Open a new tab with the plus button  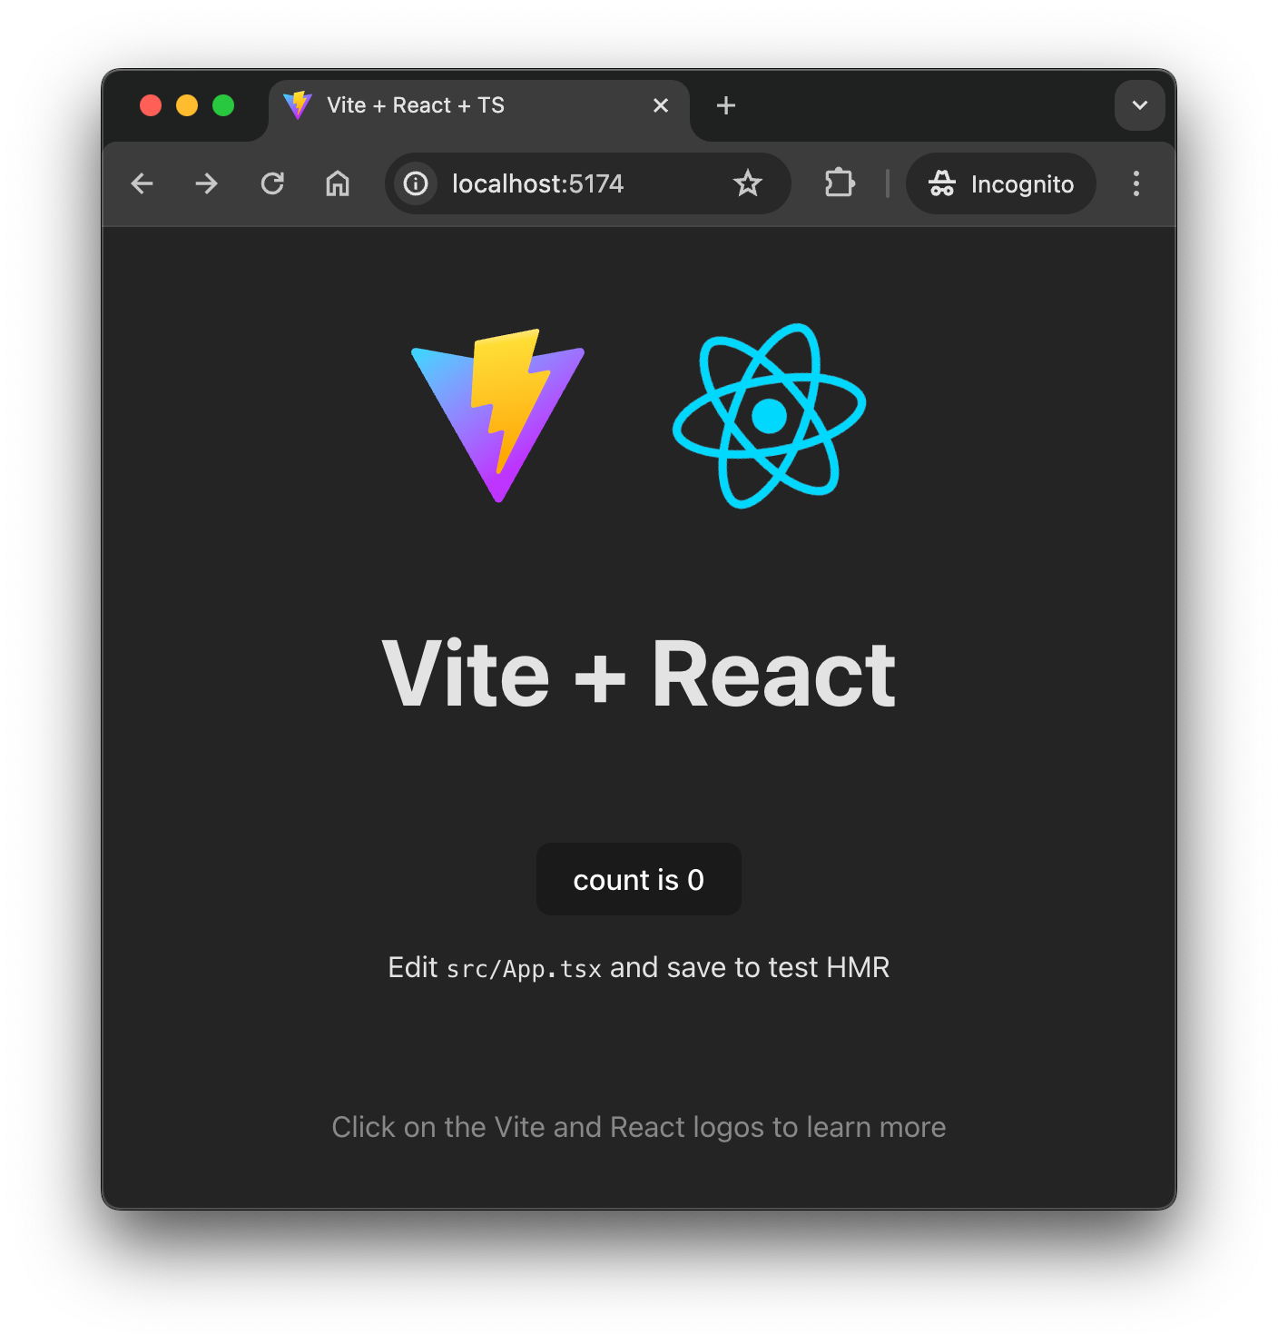pos(726,105)
